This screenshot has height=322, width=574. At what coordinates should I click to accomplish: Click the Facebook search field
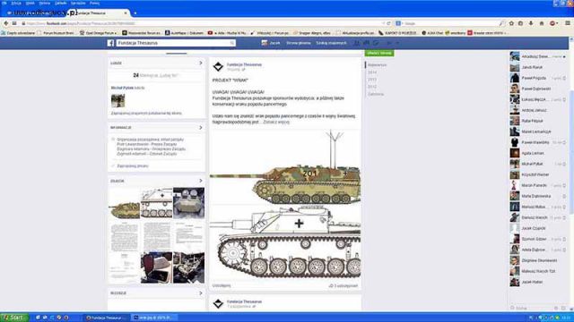coord(176,43)
